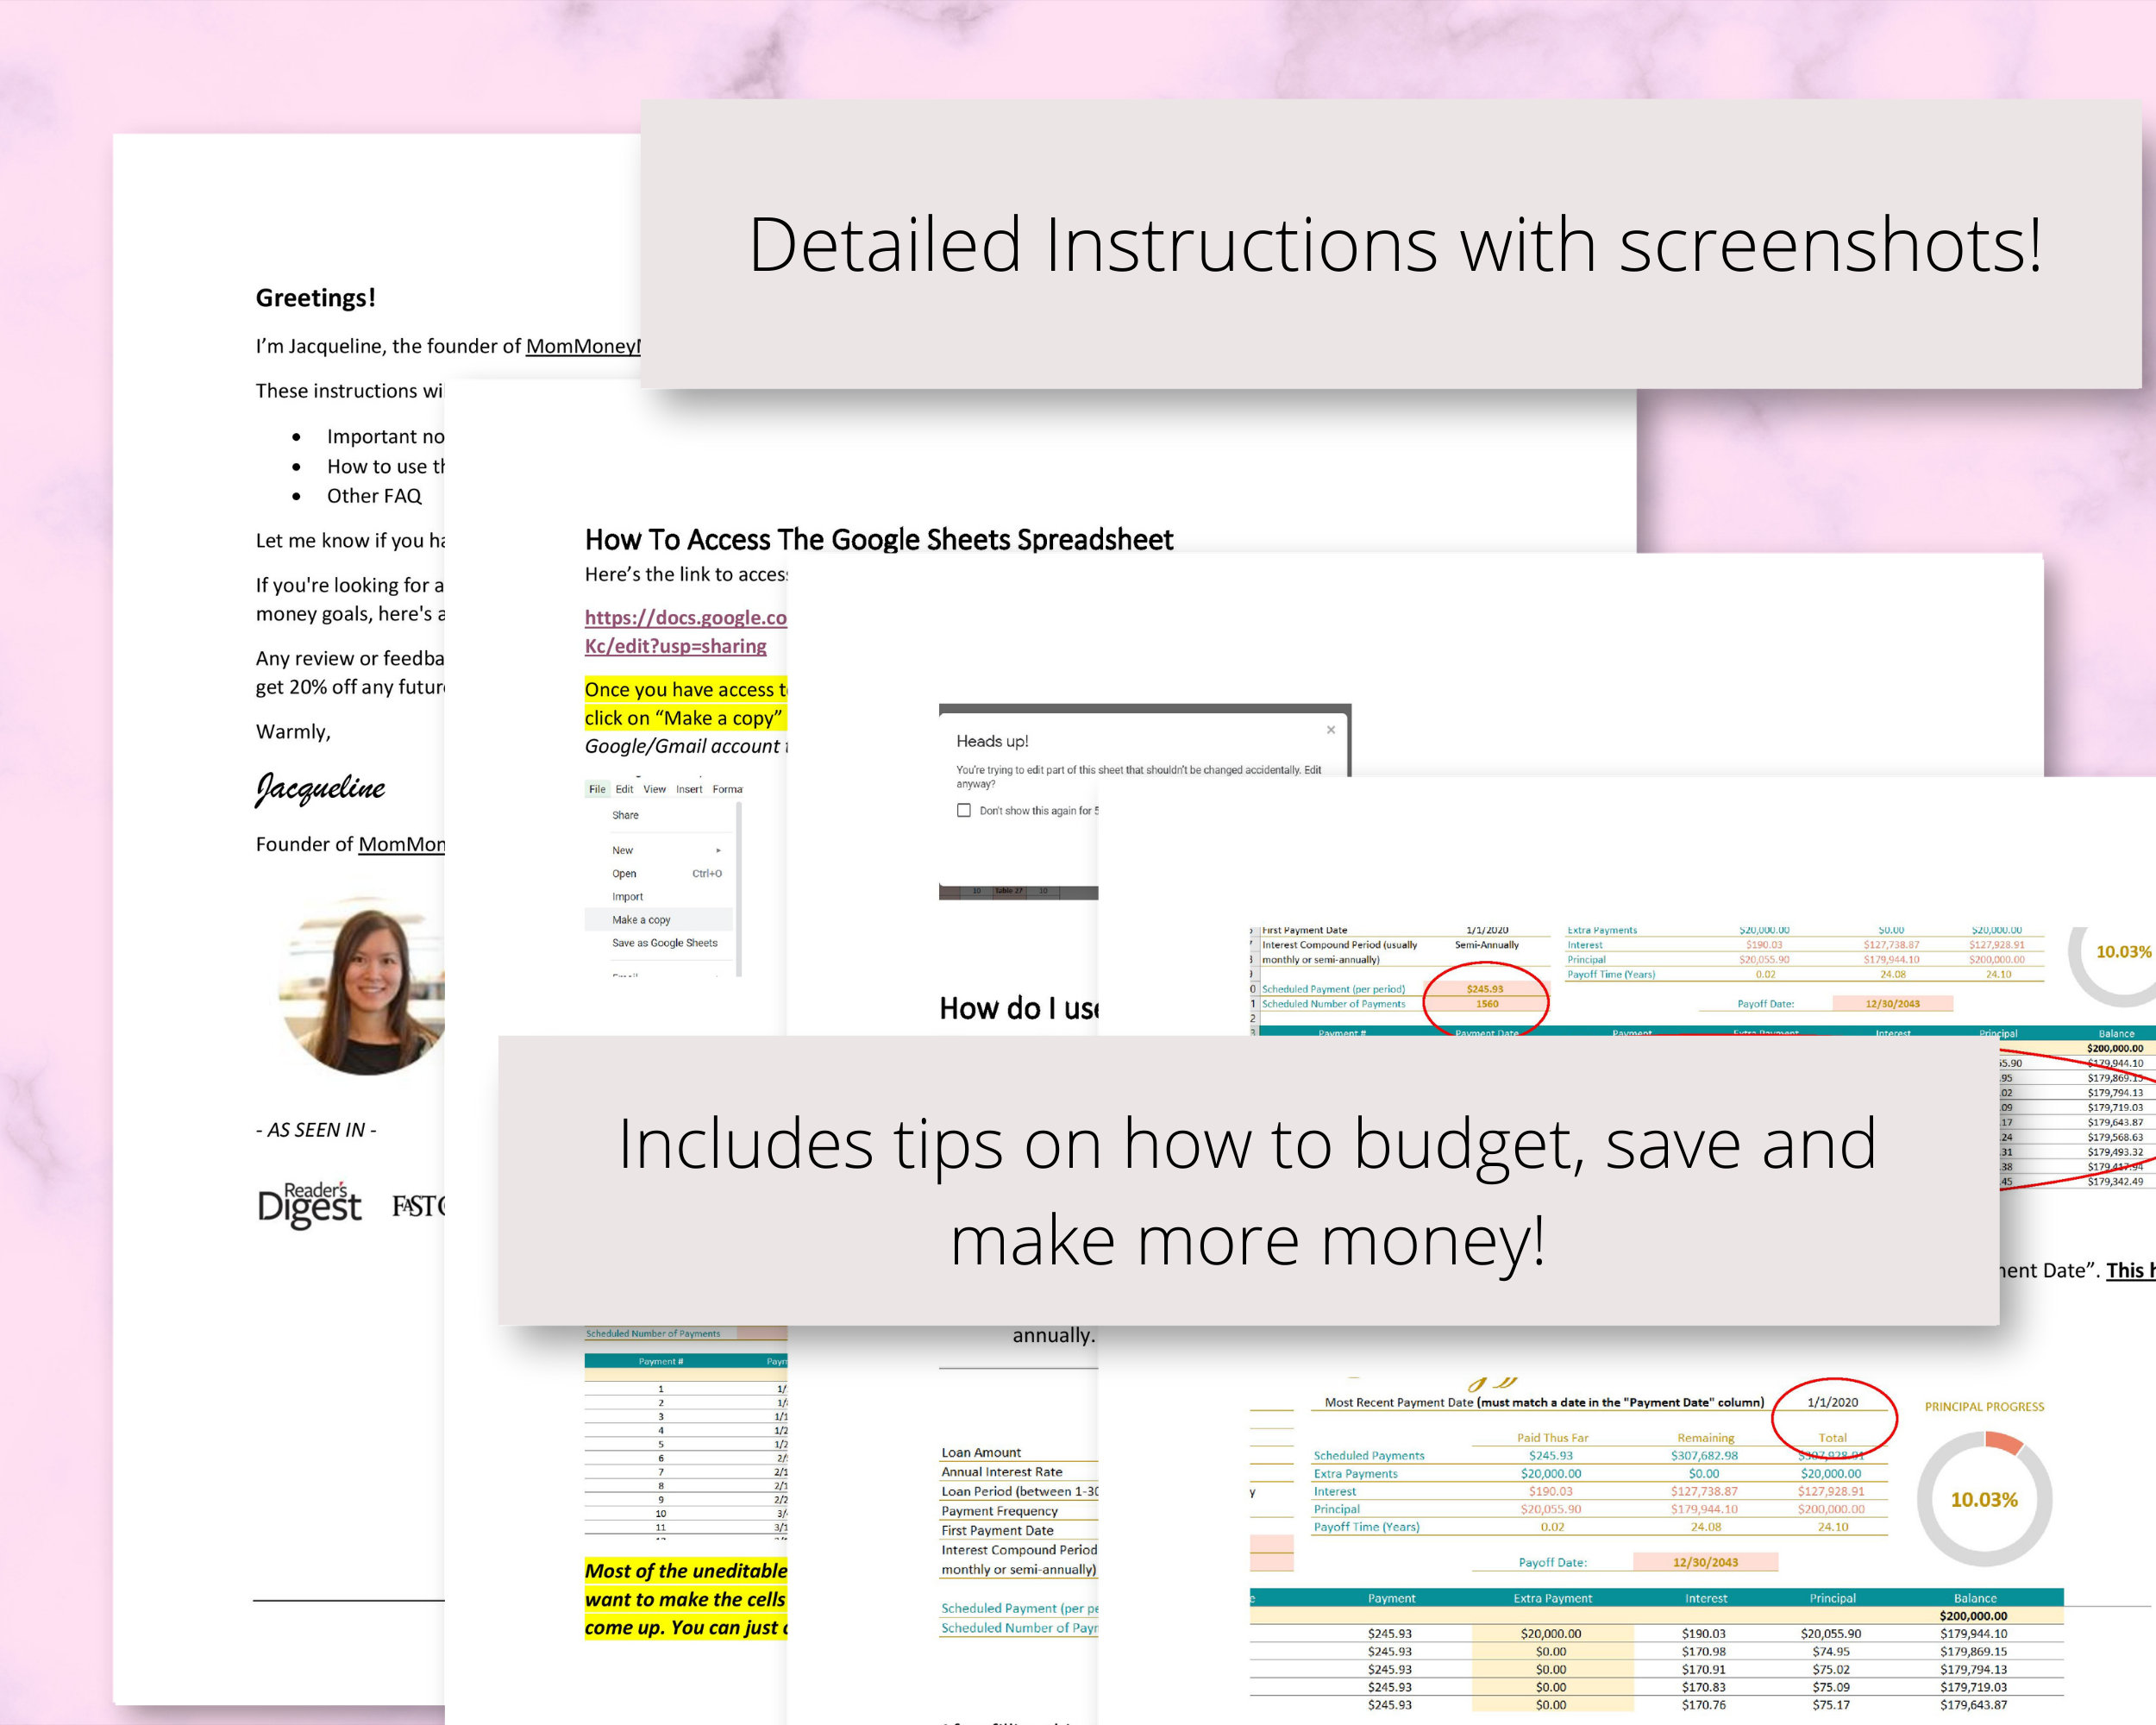The image size is (2156, 1725).
Task: Click the 'PRINCIPAL PROGRESS' label
Action: click(x=1984, y=1407)
